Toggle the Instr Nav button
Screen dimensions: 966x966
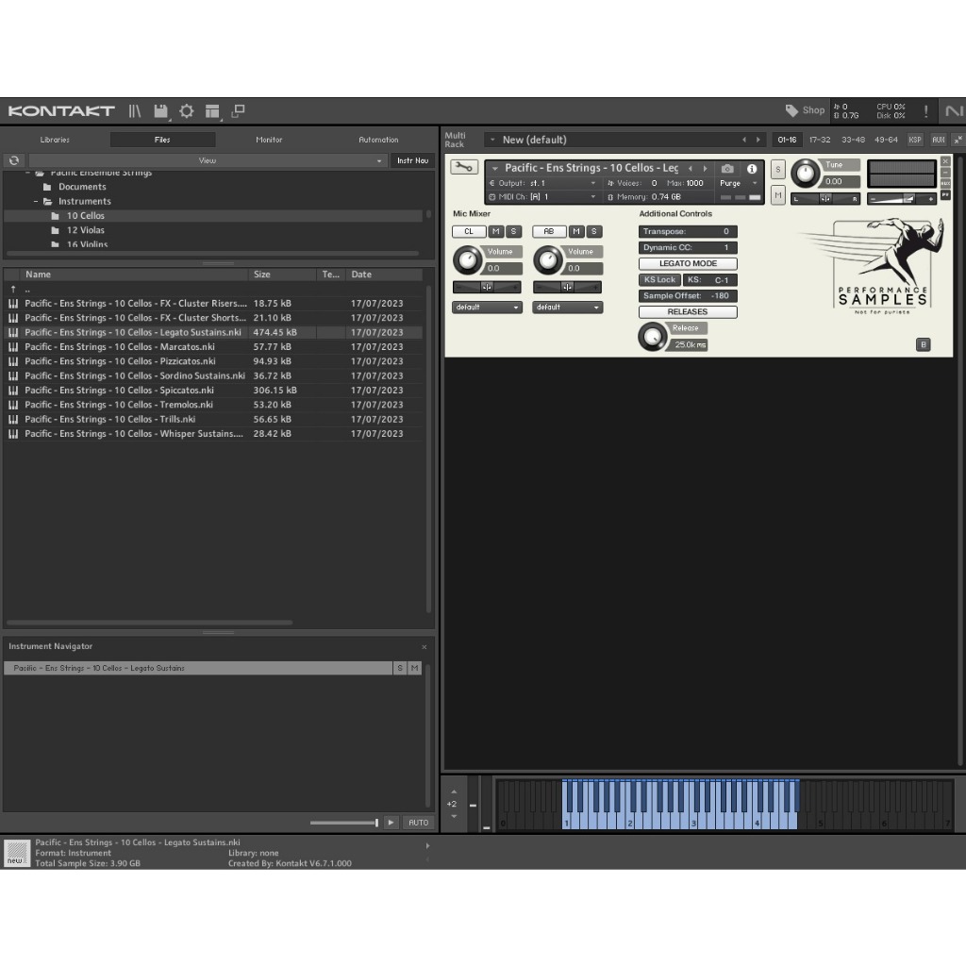point(413,160)
